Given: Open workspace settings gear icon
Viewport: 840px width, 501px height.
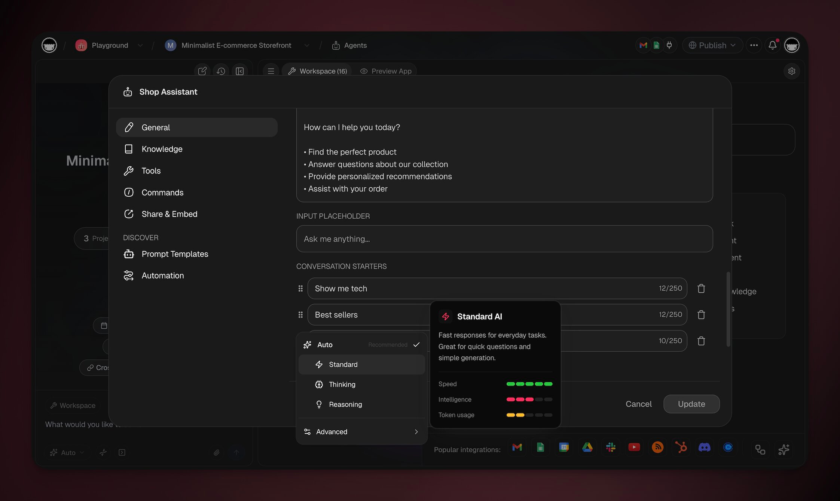Looking at the screenshot, I should (791, 71).
